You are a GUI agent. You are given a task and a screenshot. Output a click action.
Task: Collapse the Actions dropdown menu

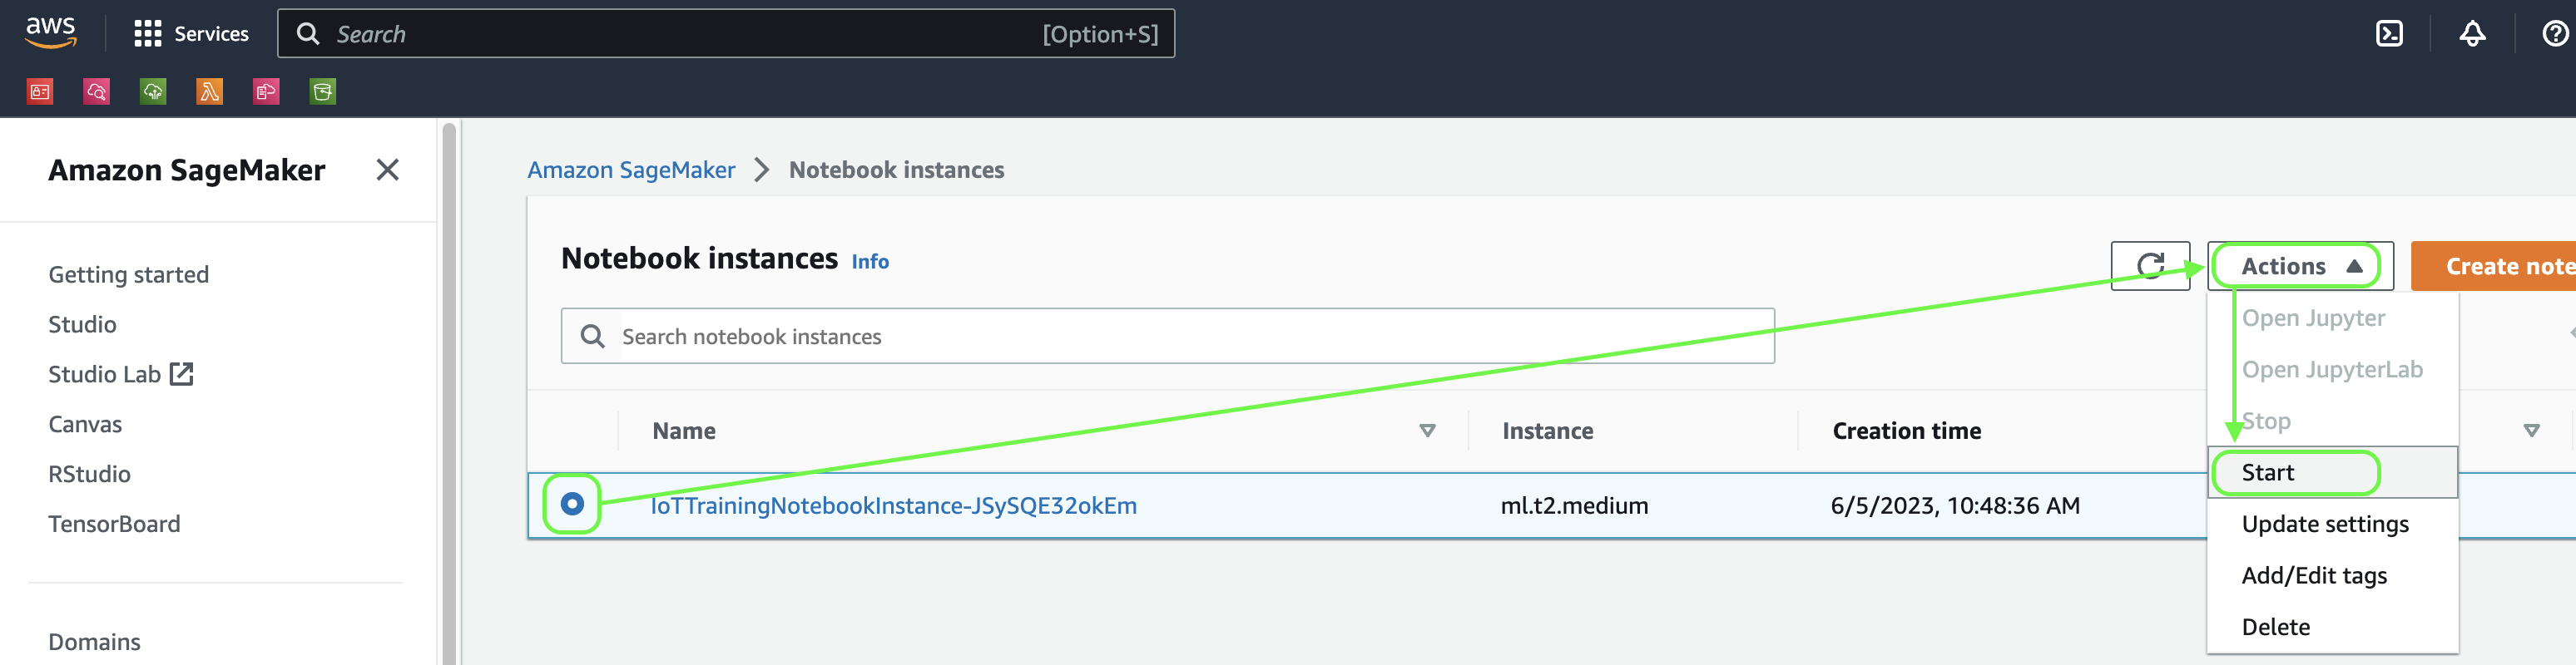[x=2300, y=266]
